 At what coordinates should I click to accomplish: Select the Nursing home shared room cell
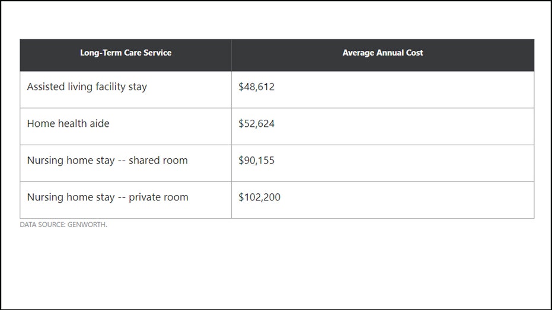(x=126, y=163)
